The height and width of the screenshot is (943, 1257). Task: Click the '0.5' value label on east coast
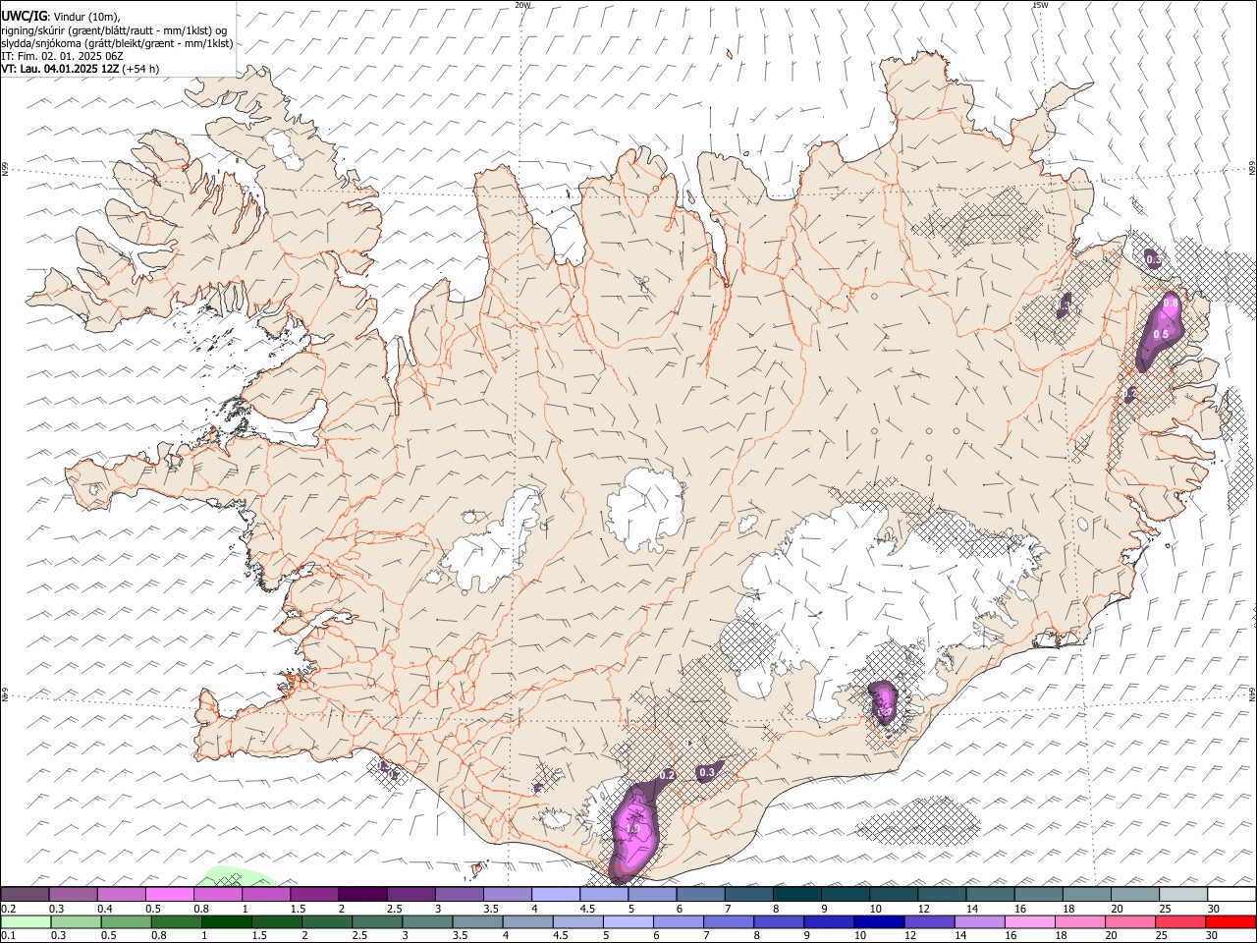click(x=1161, y=335)
